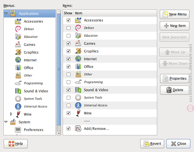194x152 pixels.
Task: Select Universal Access in Menus tree
Action: [36, 106]
